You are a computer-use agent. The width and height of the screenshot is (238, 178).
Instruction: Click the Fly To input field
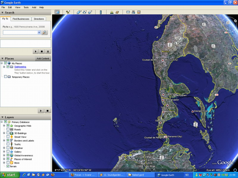pyautogui.click(x=20, y=32)
